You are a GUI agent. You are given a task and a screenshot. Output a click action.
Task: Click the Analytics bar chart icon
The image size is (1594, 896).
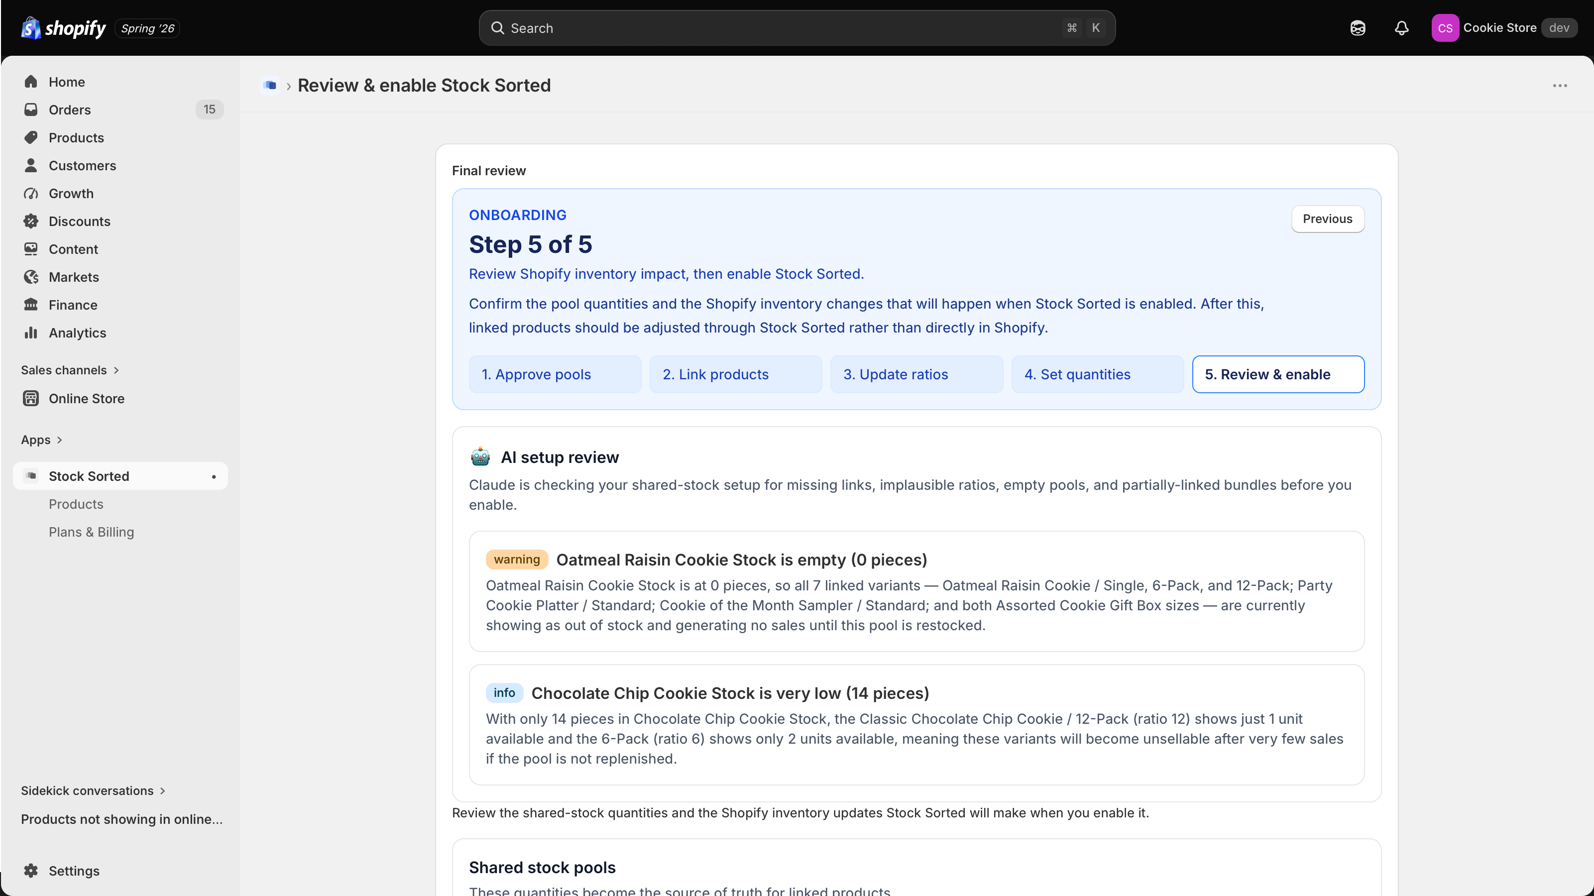pos(31,333)
